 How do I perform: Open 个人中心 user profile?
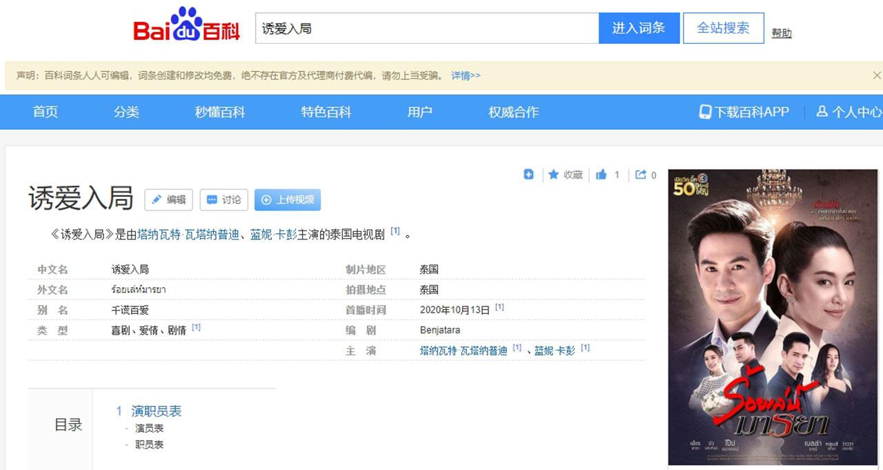pos(849,112)
